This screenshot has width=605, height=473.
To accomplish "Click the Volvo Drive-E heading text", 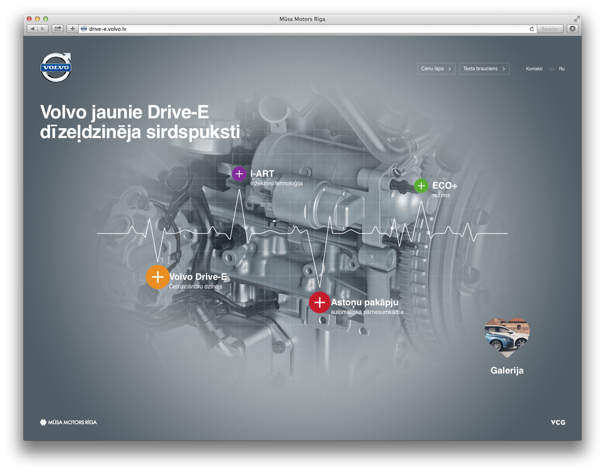I will pyautogui.click(x=198, y=277).
